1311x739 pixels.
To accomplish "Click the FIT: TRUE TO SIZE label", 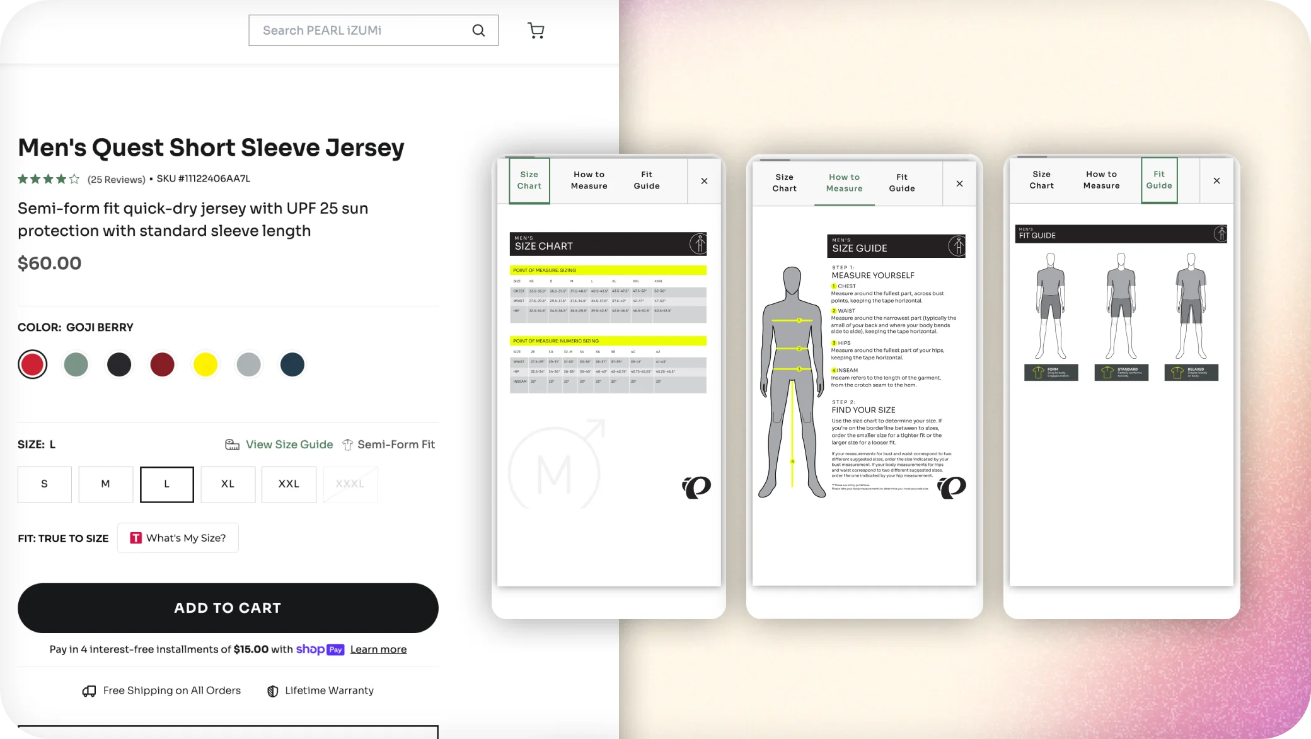I will coord(63,538).
